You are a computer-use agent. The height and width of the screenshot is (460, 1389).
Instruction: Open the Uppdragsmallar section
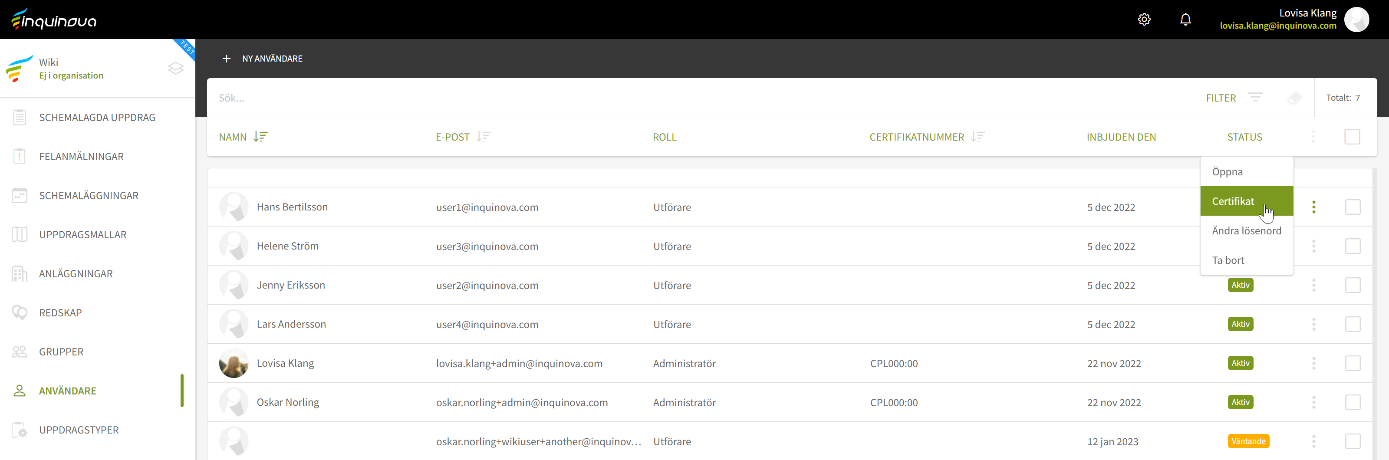(x=82, y=235)
